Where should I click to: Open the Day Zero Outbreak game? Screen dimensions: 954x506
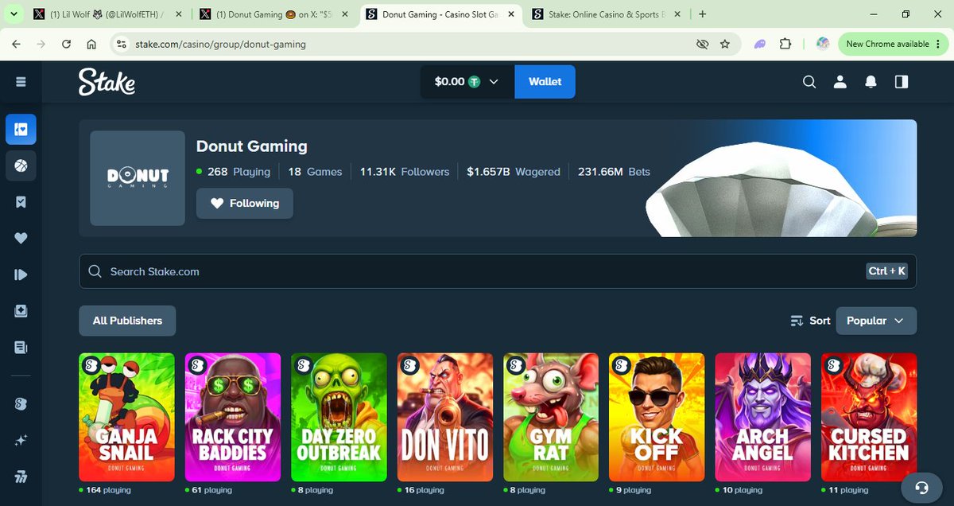pyautogui.click(x=339, y=418)
